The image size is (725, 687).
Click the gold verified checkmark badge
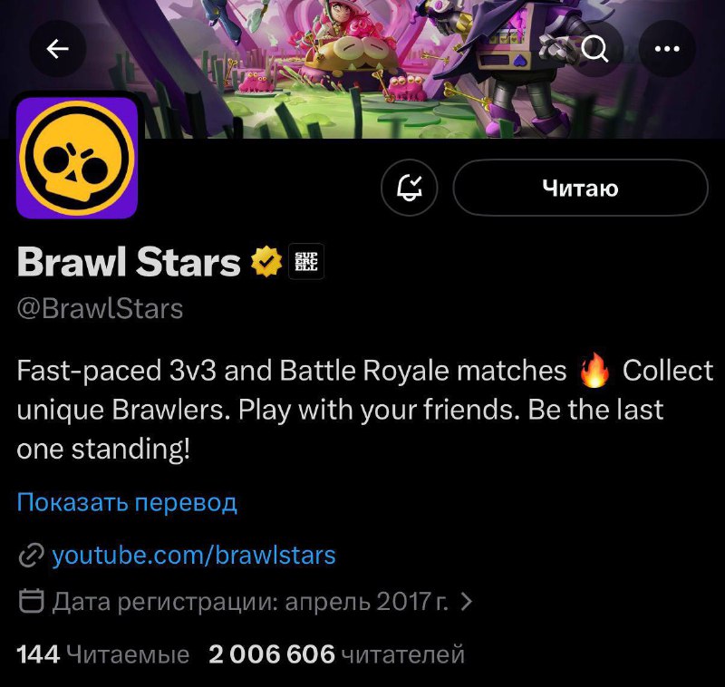click(266, 263)
